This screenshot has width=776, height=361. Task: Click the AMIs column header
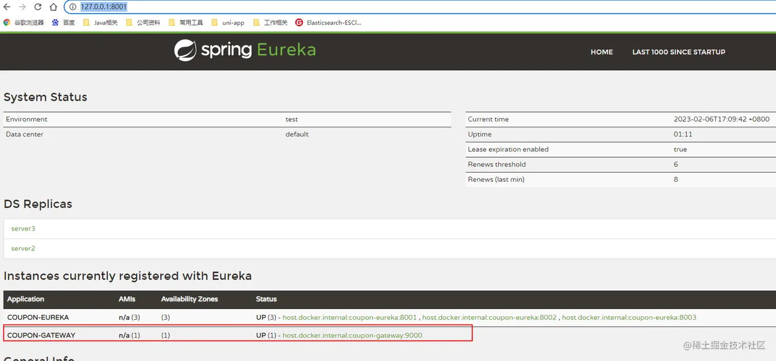(x=127, y=299)
